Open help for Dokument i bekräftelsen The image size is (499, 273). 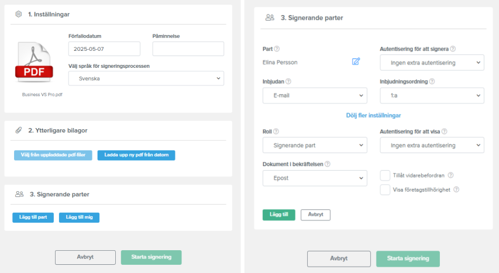click(328, 164)
